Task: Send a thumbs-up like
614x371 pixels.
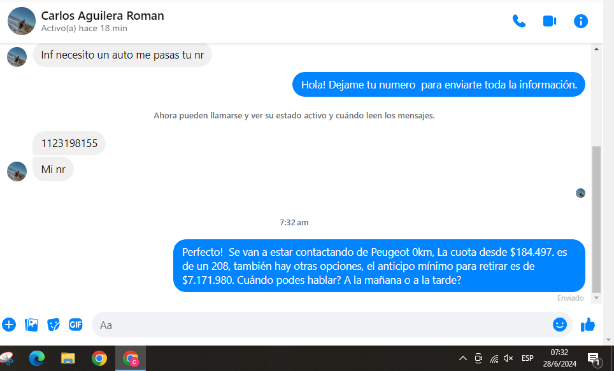Action: point(588,325)
